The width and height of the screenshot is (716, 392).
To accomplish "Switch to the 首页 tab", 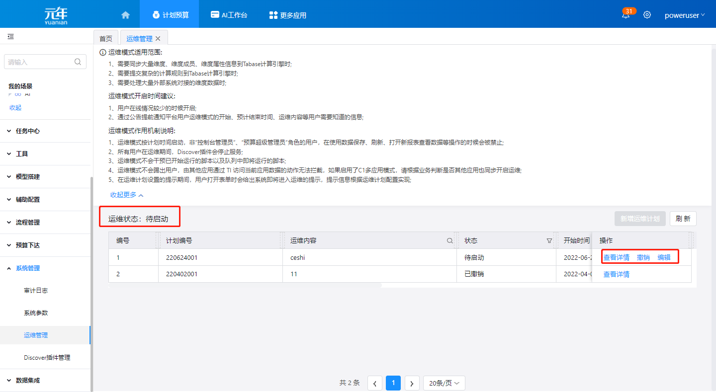I will tap(106, 39).
